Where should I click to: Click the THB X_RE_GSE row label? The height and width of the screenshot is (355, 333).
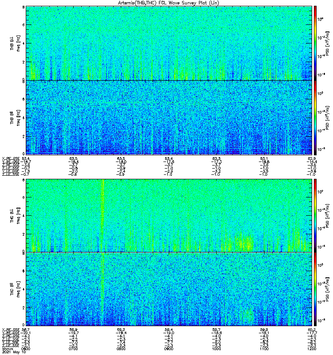click(11, 158)
